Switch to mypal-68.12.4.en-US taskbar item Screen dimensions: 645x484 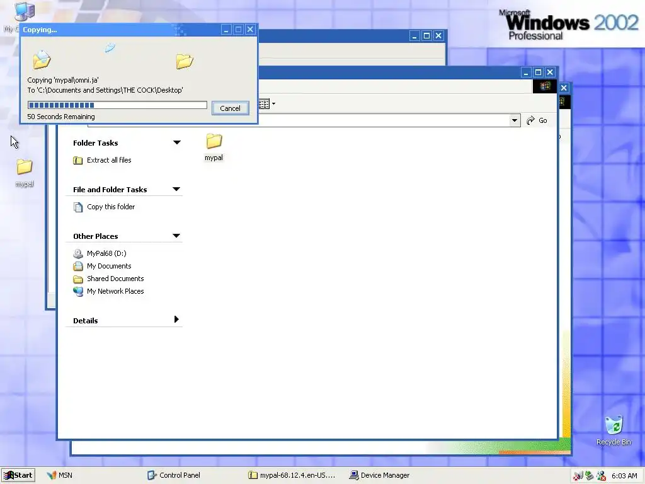[x=292, y=475]
